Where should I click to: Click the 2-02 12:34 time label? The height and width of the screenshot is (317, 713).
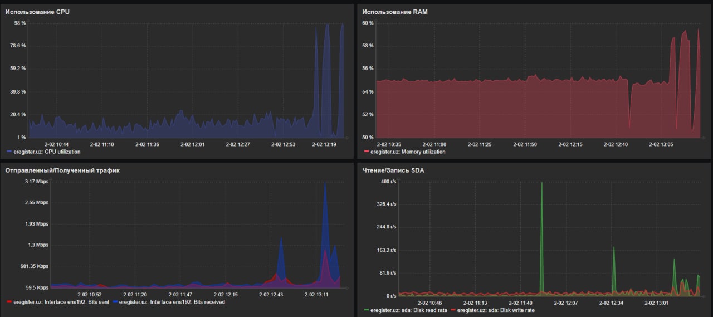[x=611, y=303]
